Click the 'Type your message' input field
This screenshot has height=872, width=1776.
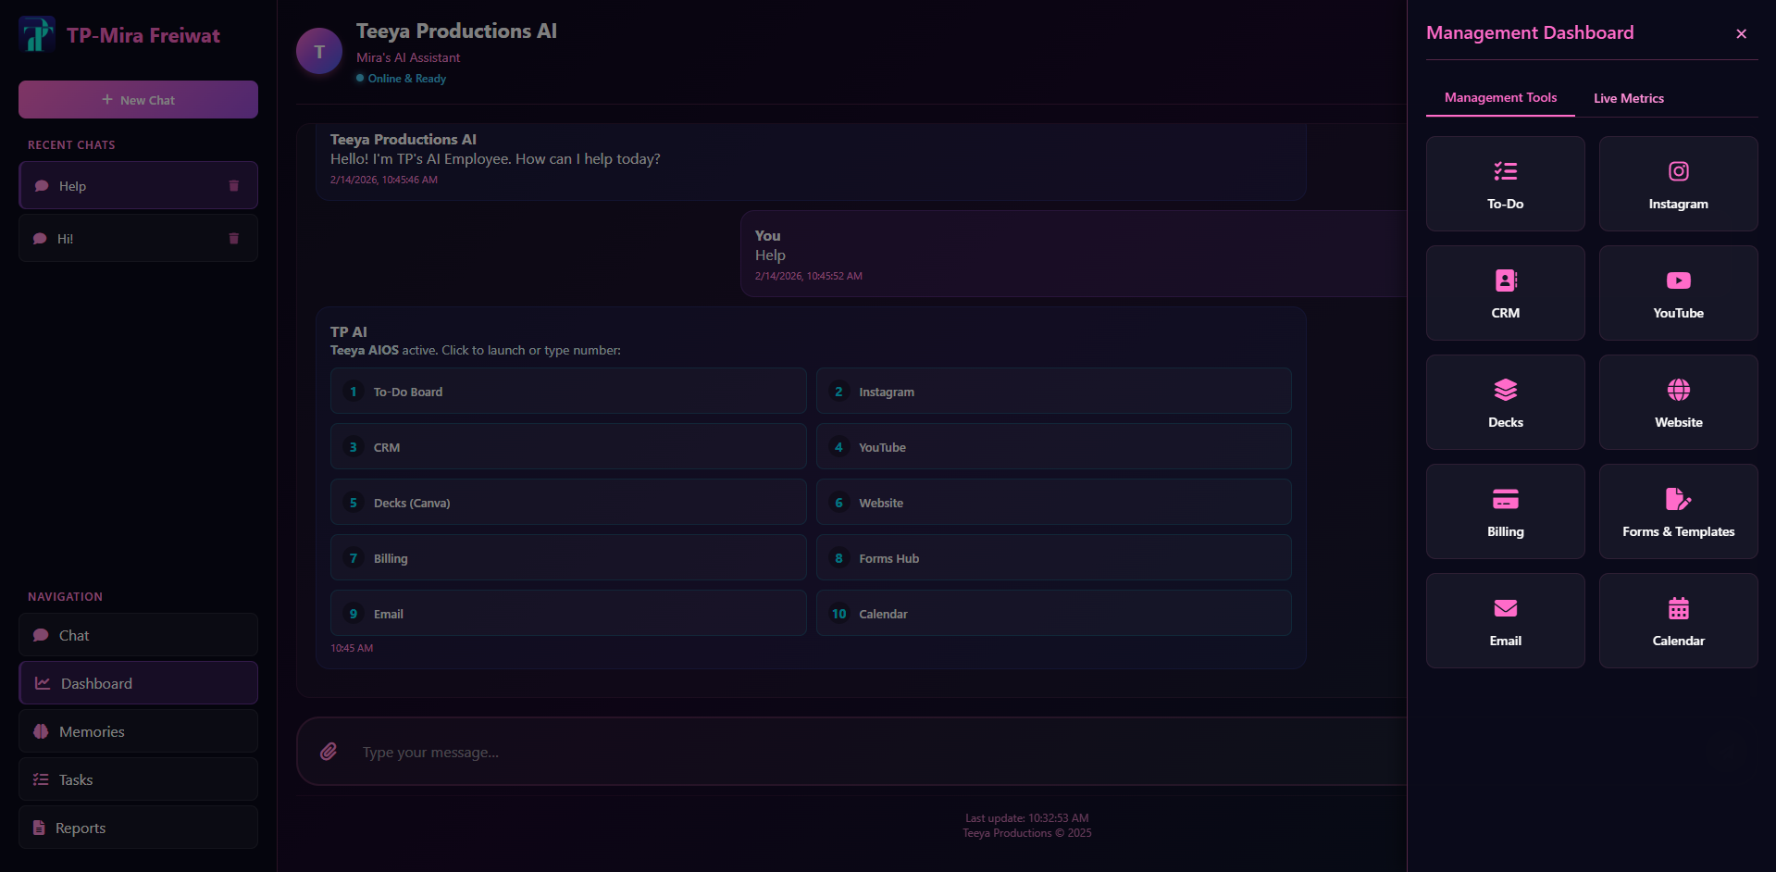[x=648, y=751]
